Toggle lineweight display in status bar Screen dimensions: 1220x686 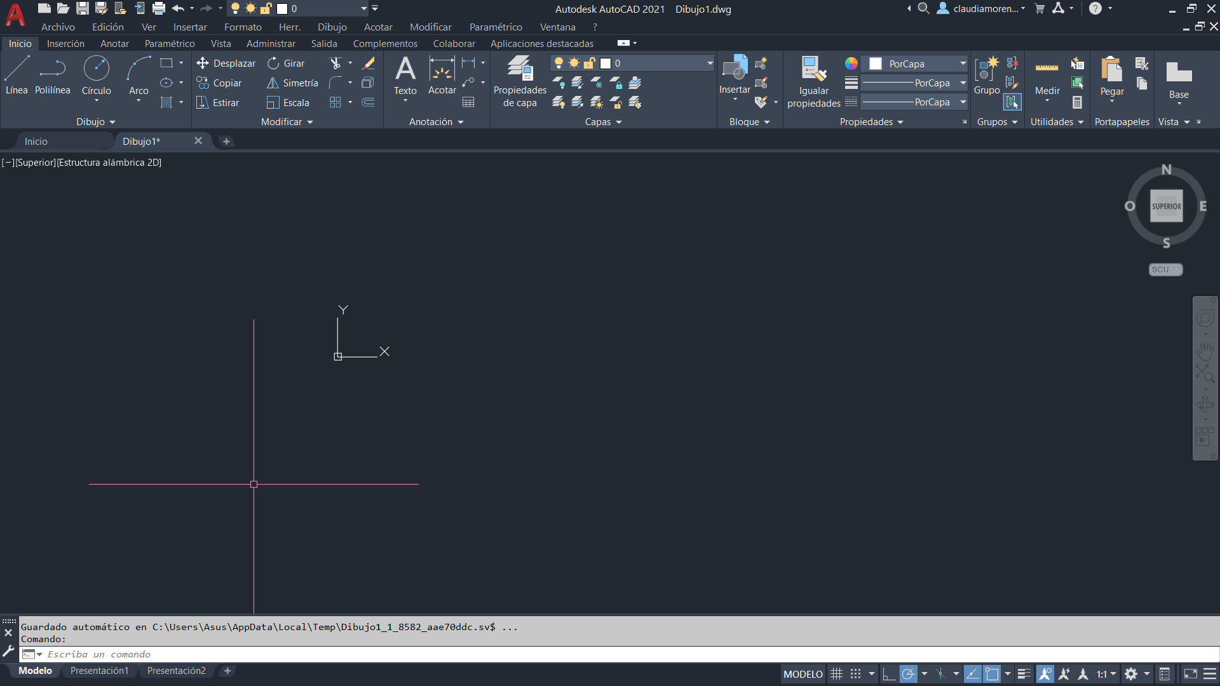[1024, 674]
